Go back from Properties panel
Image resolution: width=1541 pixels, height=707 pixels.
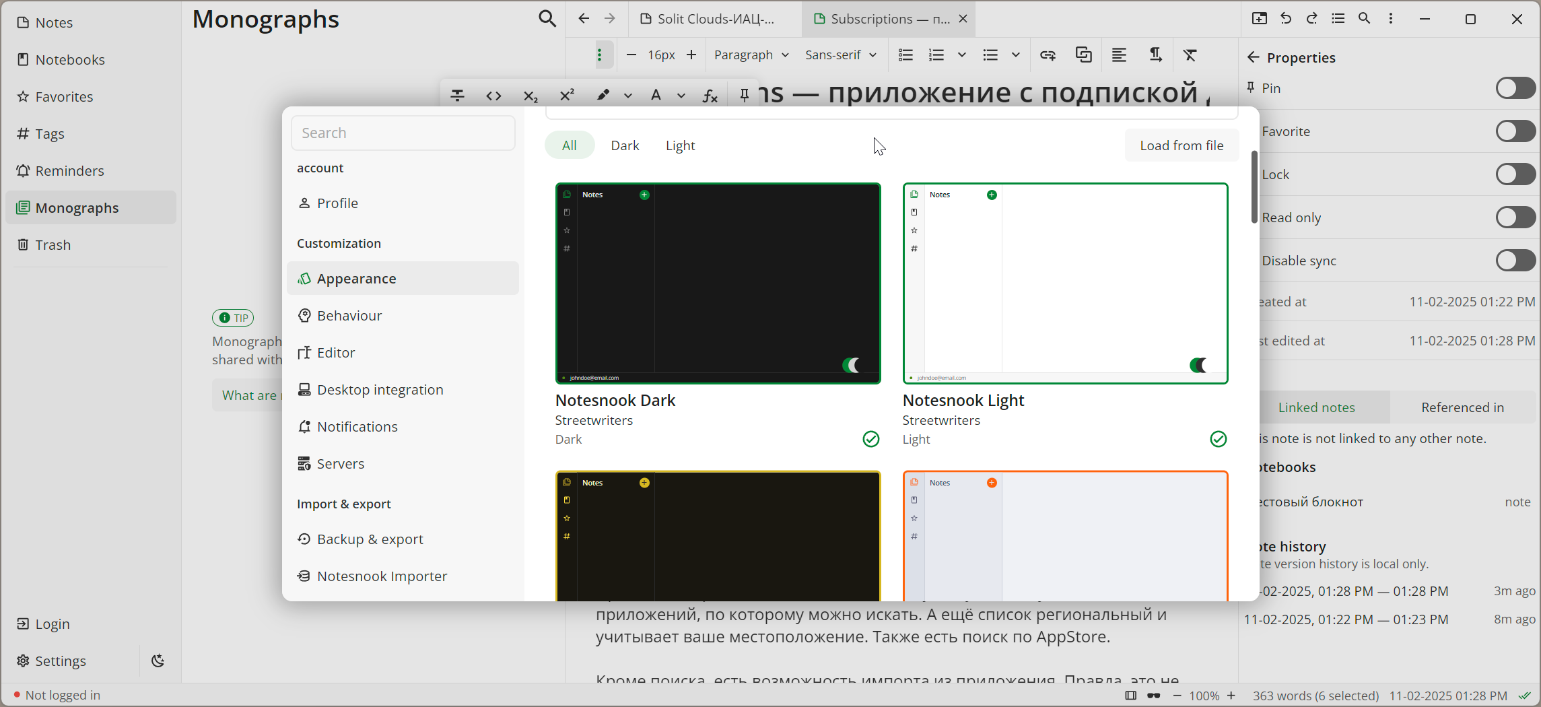[1253, 57]
